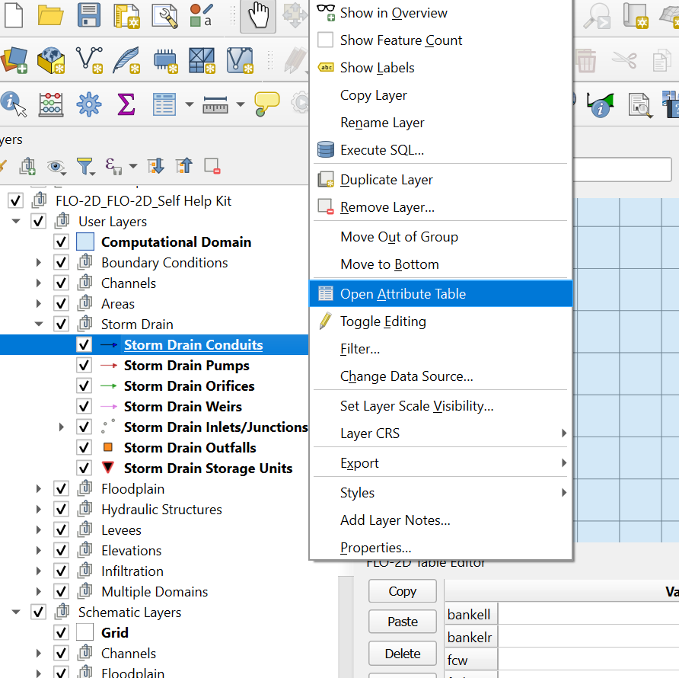This screenshot has height=678, width=679.
Task: Open the Field Calculator abacus icon
Action: click(51, 104)
